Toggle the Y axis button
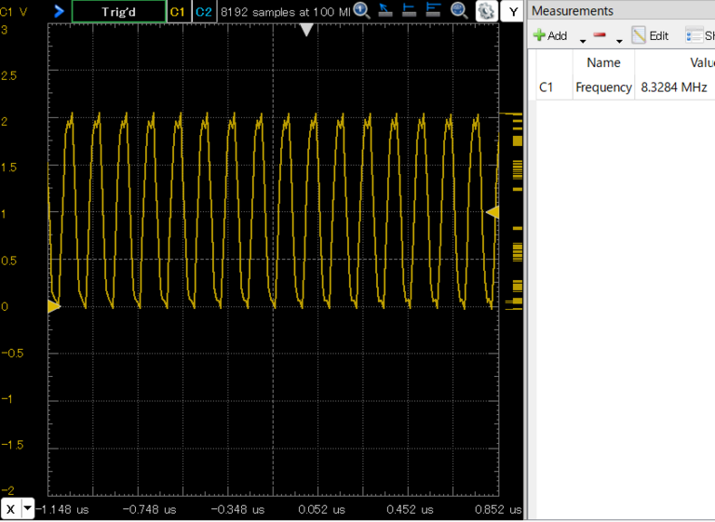 click(x=513, y=11)
